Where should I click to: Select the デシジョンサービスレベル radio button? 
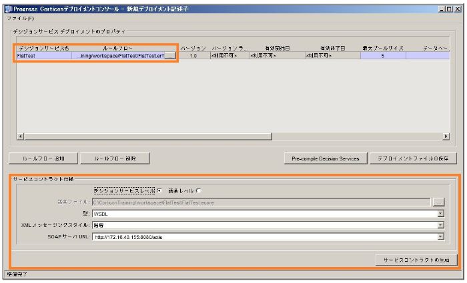pyautogui.click(x=159, y=190)
